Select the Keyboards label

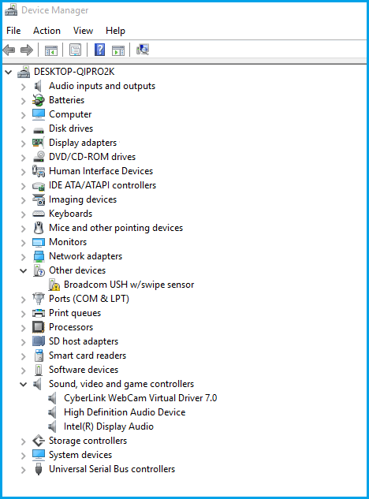click(x=71, y=214)
